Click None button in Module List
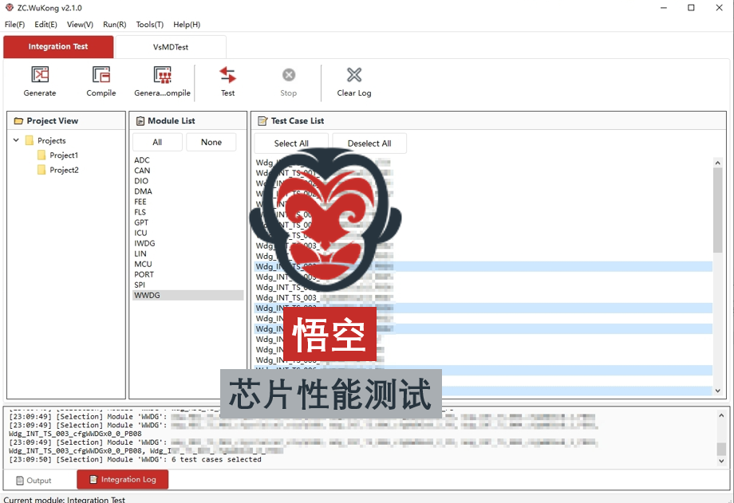 pos(211,143)
